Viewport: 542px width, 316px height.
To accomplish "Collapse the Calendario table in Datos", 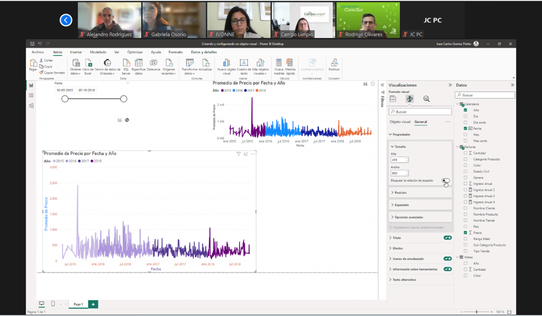I will click(x=457, y=104).
